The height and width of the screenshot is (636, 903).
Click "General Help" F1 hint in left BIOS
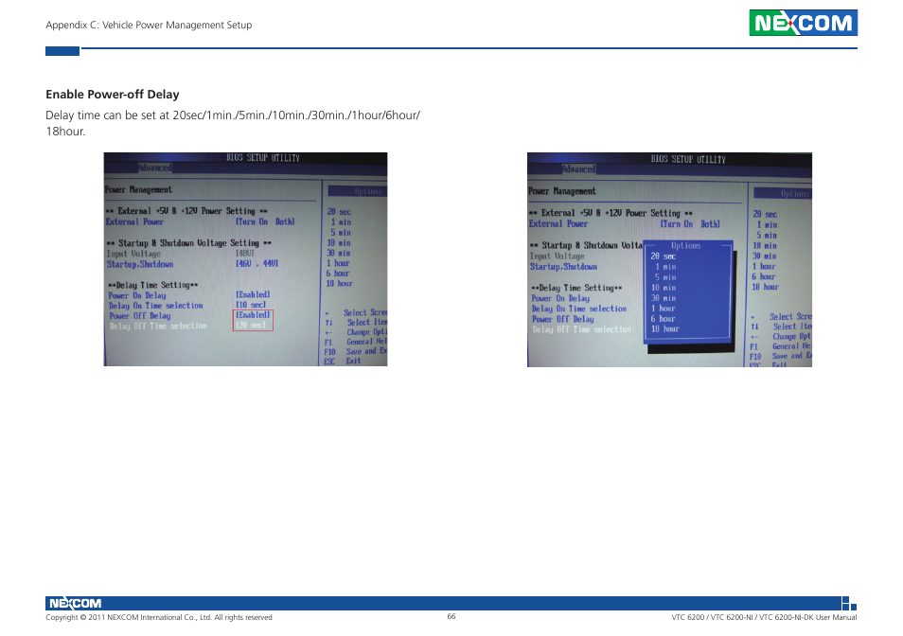tap(356, 342)
